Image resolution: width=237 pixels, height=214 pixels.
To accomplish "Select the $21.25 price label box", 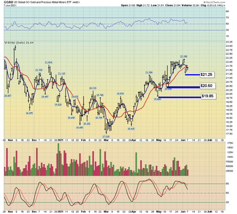I will tap(206, 75).
